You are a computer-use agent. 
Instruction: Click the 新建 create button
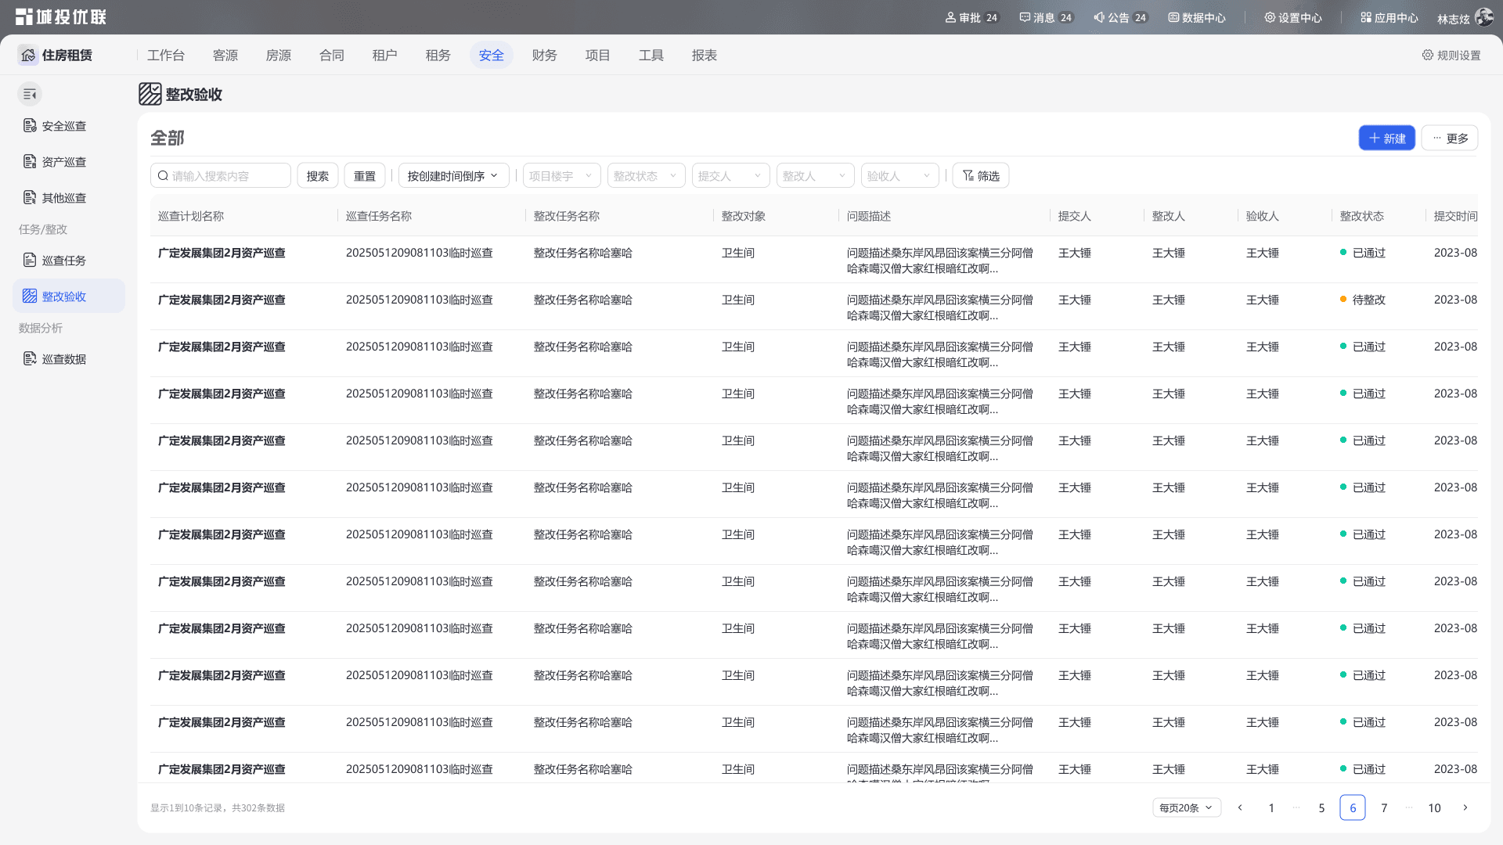1386,138
